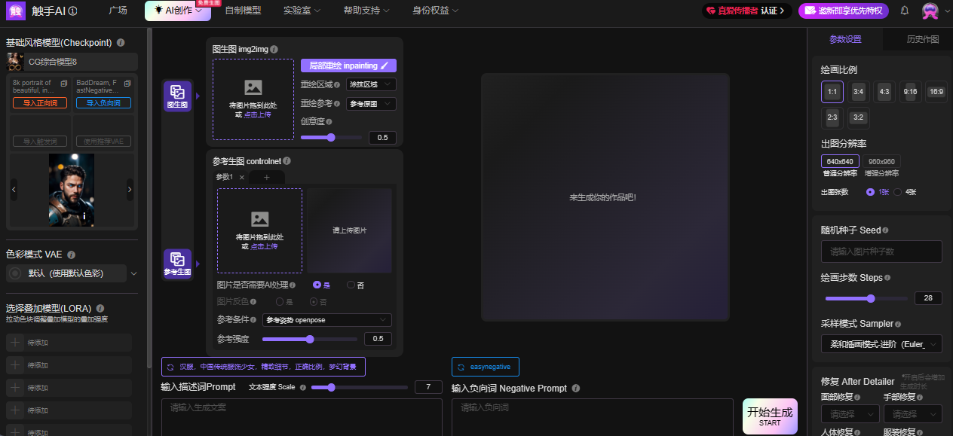Viewport: 953px width, 436px height.
Task: Click the 随机种子 Seed input field
Action: point(881,252)
